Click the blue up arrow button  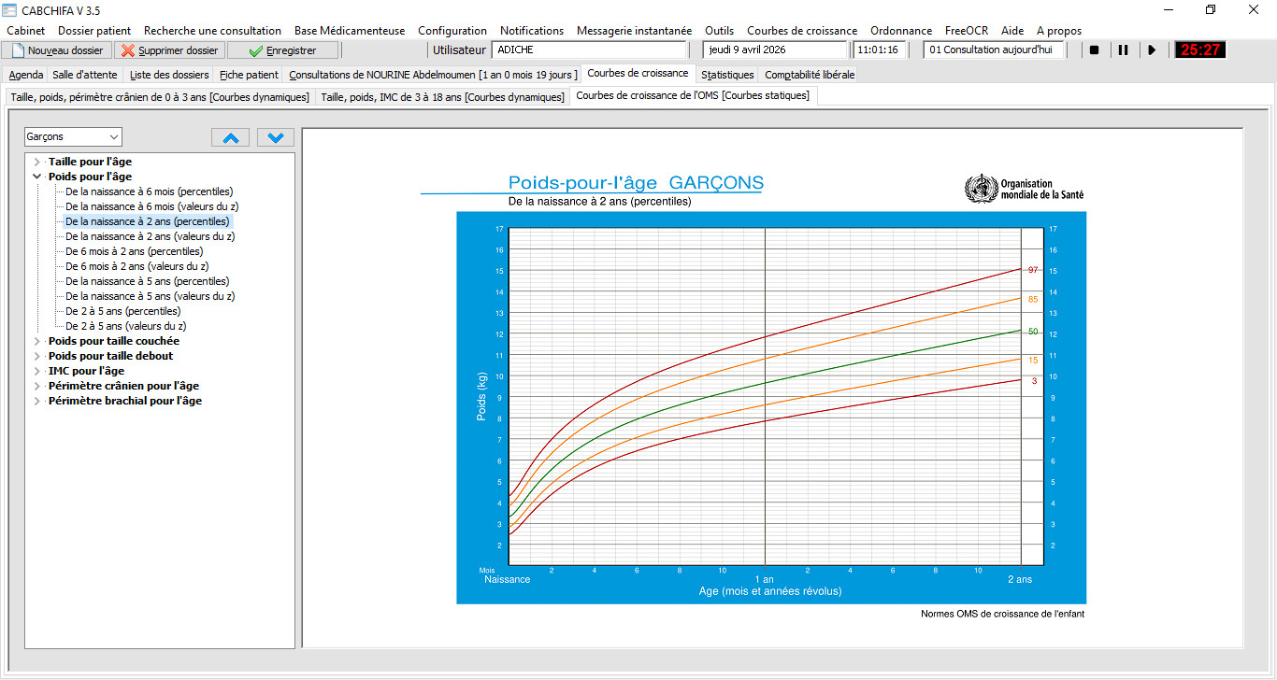pyautogui.click(x=231, y=137)
